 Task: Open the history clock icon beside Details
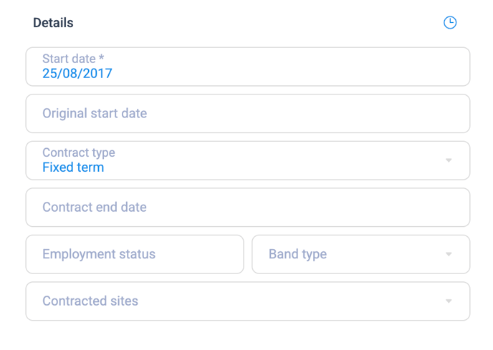[450, 23]
